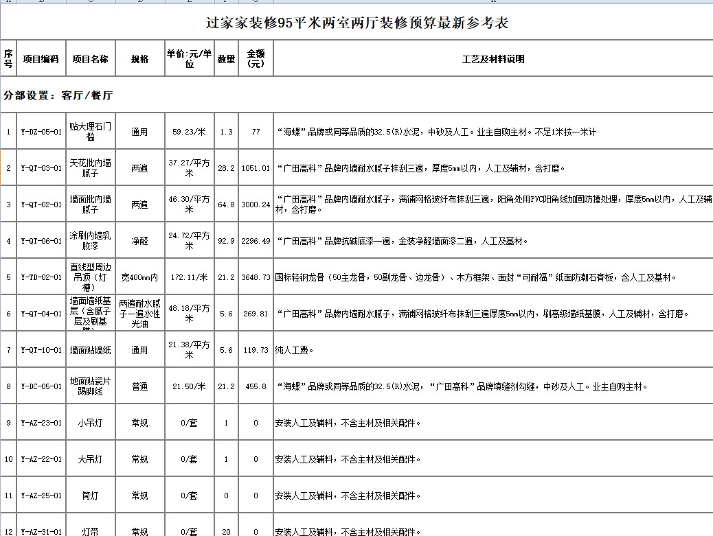Click the code cell Y-QT-10-01
The image size is (713, 536).
coord(41,350)
